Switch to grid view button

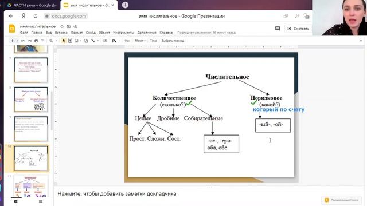[x=41, y=201]
